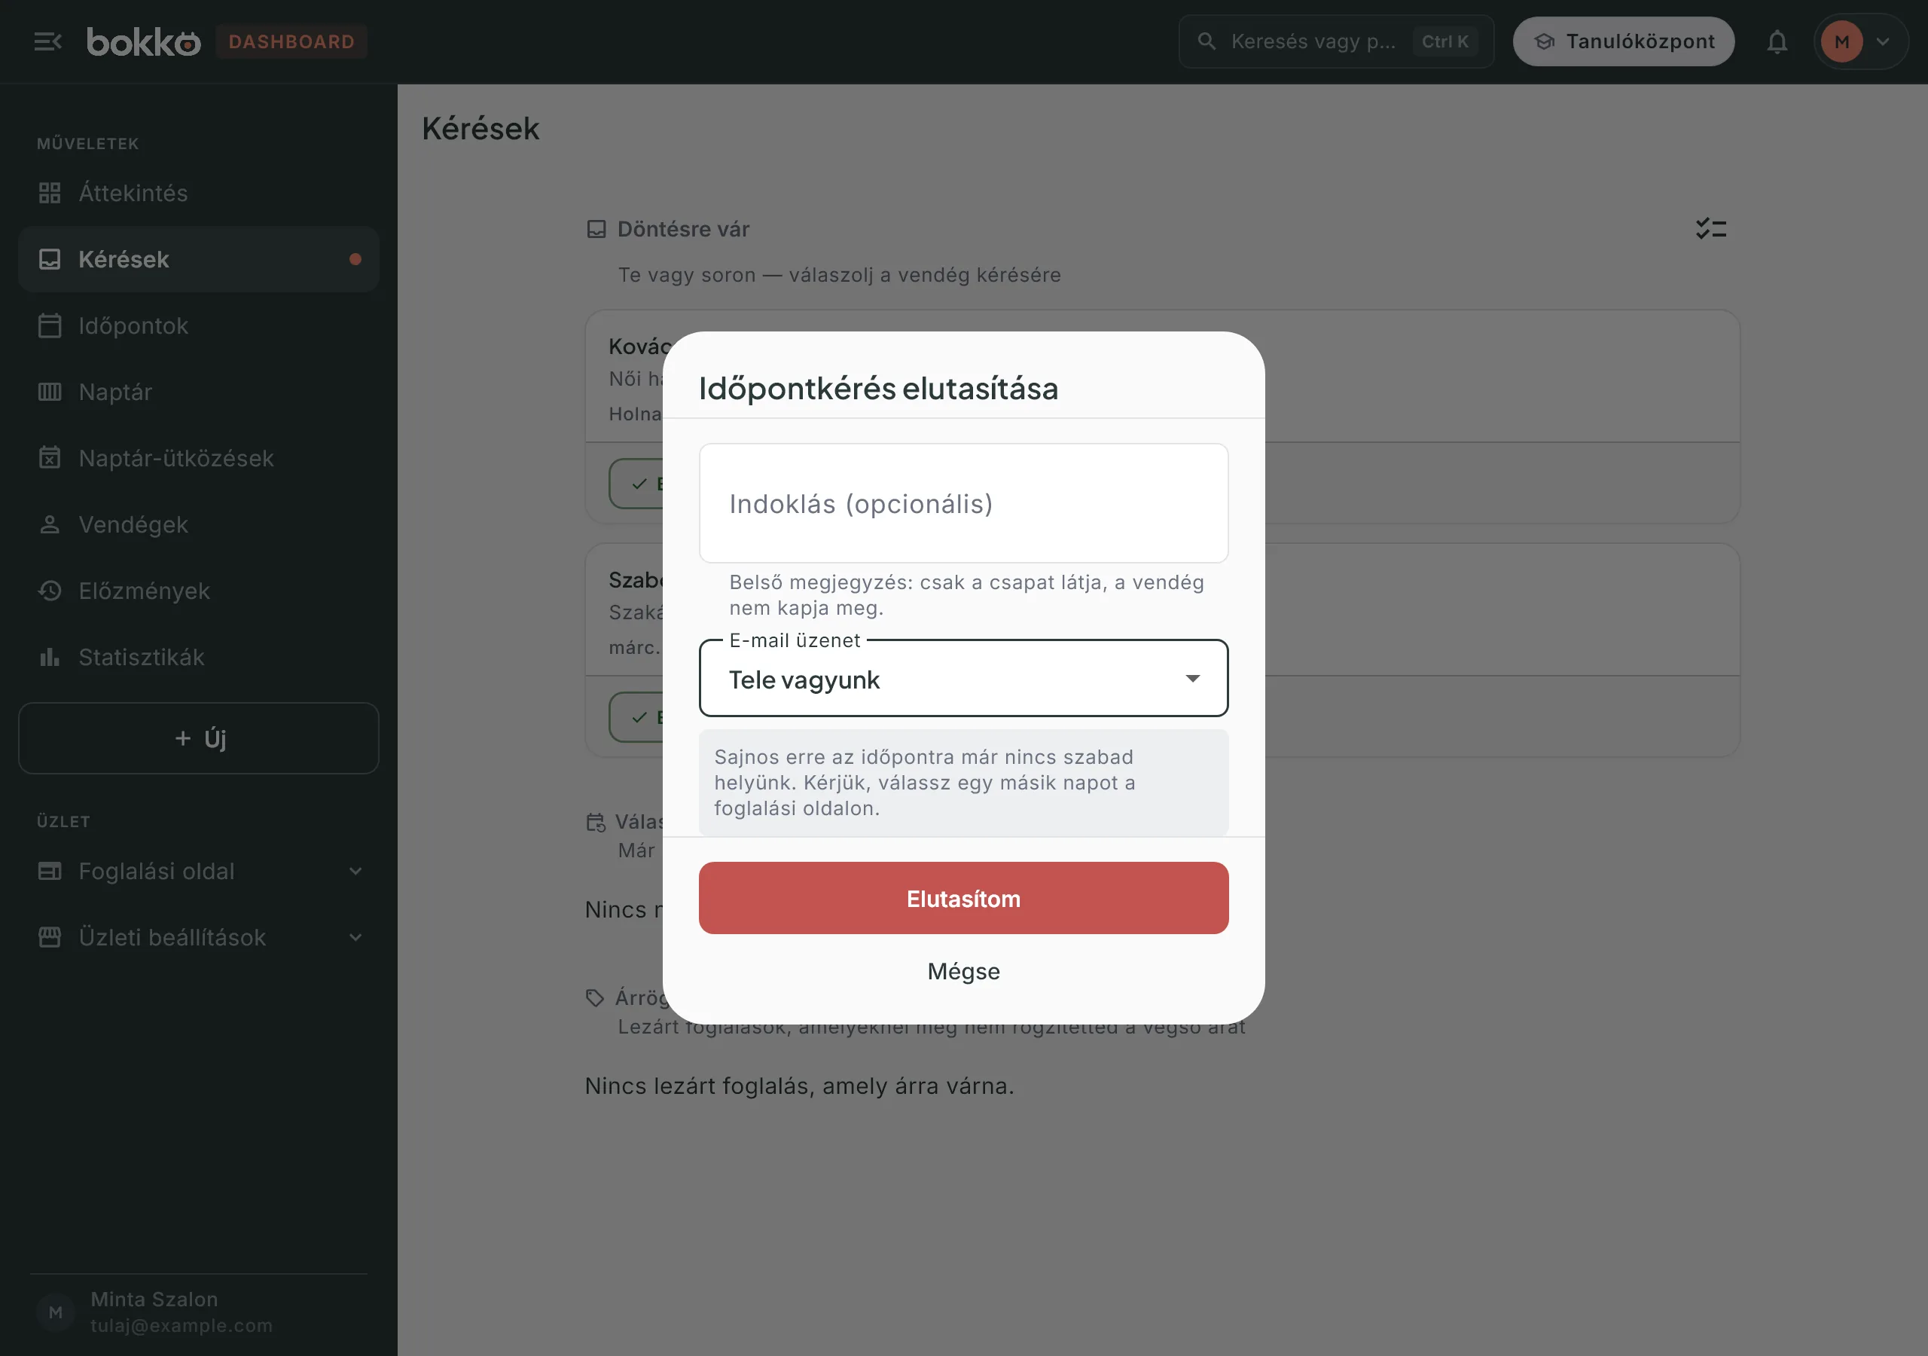Click the multi-select checklist icon

[1710, 228]
